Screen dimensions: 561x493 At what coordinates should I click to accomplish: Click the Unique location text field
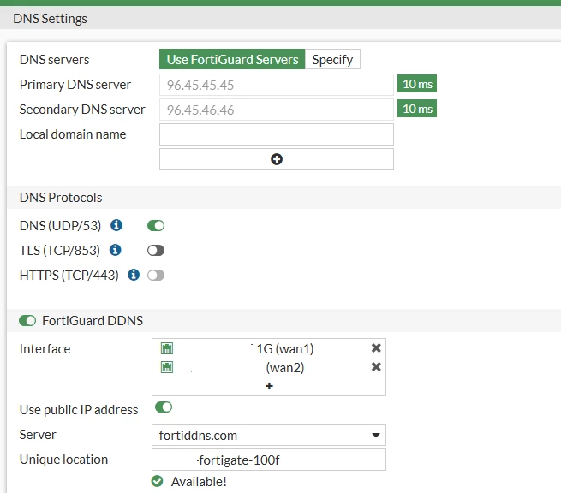click(x=269, y=460)
